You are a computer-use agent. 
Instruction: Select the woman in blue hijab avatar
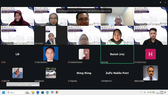coord(17,73)
